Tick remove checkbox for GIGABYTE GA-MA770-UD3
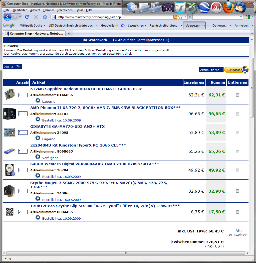 click(x=237, y=133)
